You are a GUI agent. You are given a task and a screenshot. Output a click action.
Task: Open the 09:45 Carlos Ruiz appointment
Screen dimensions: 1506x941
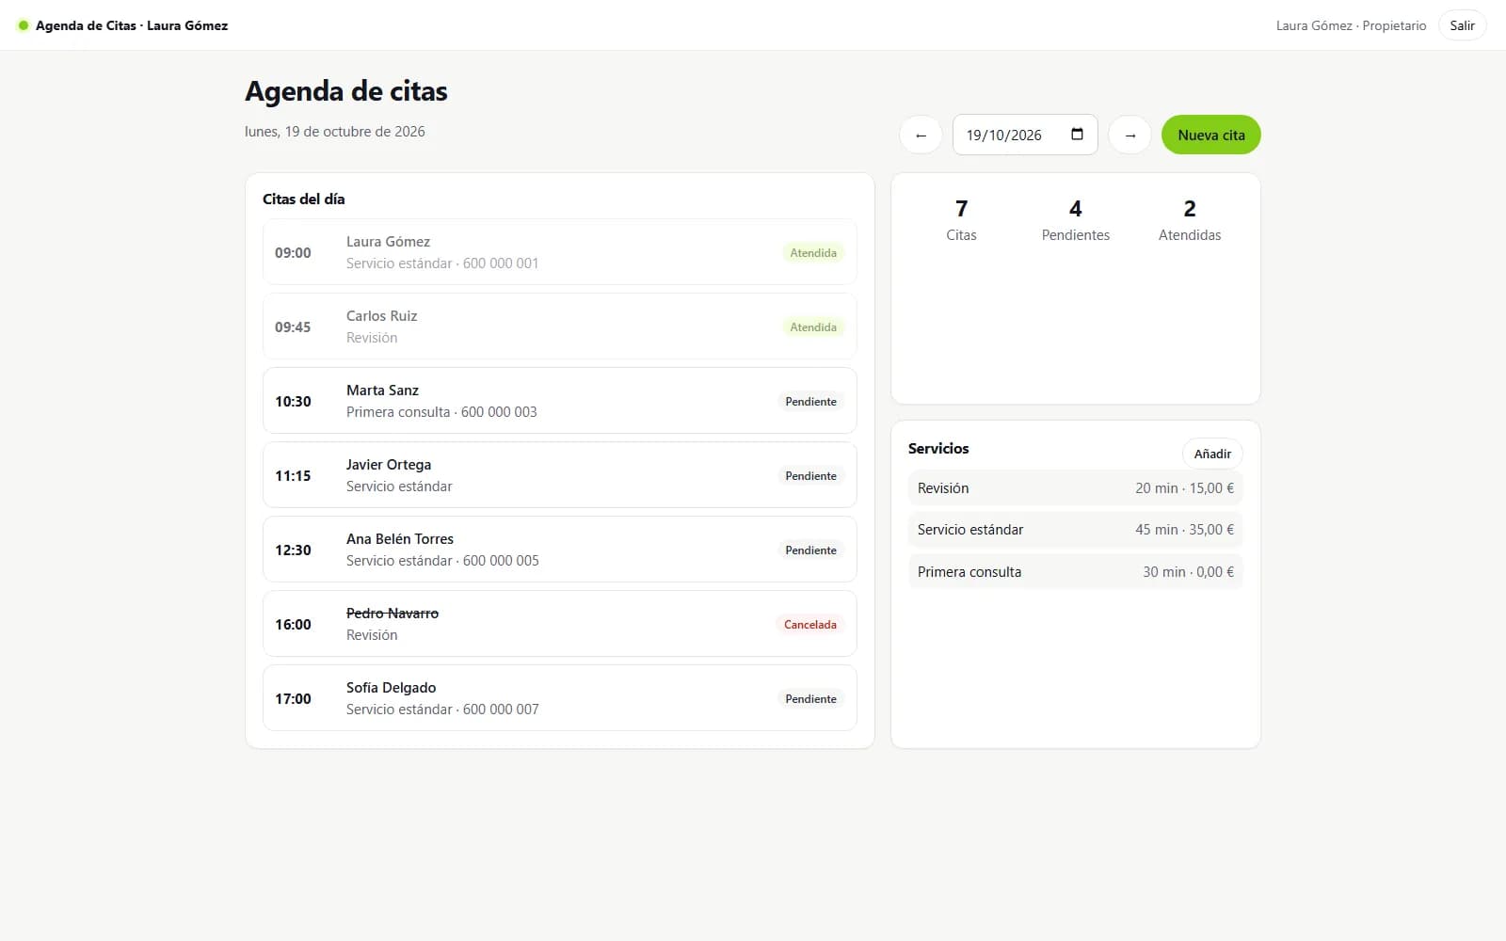tap(559, 327)
